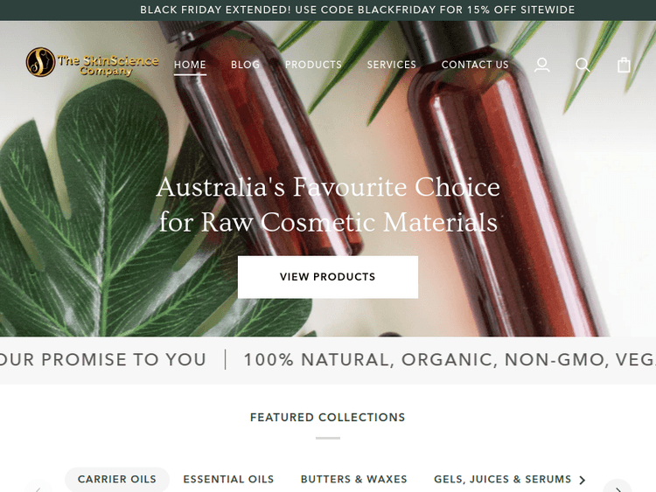Click the previous carousel arrow under collections

(x=38, y=487)
